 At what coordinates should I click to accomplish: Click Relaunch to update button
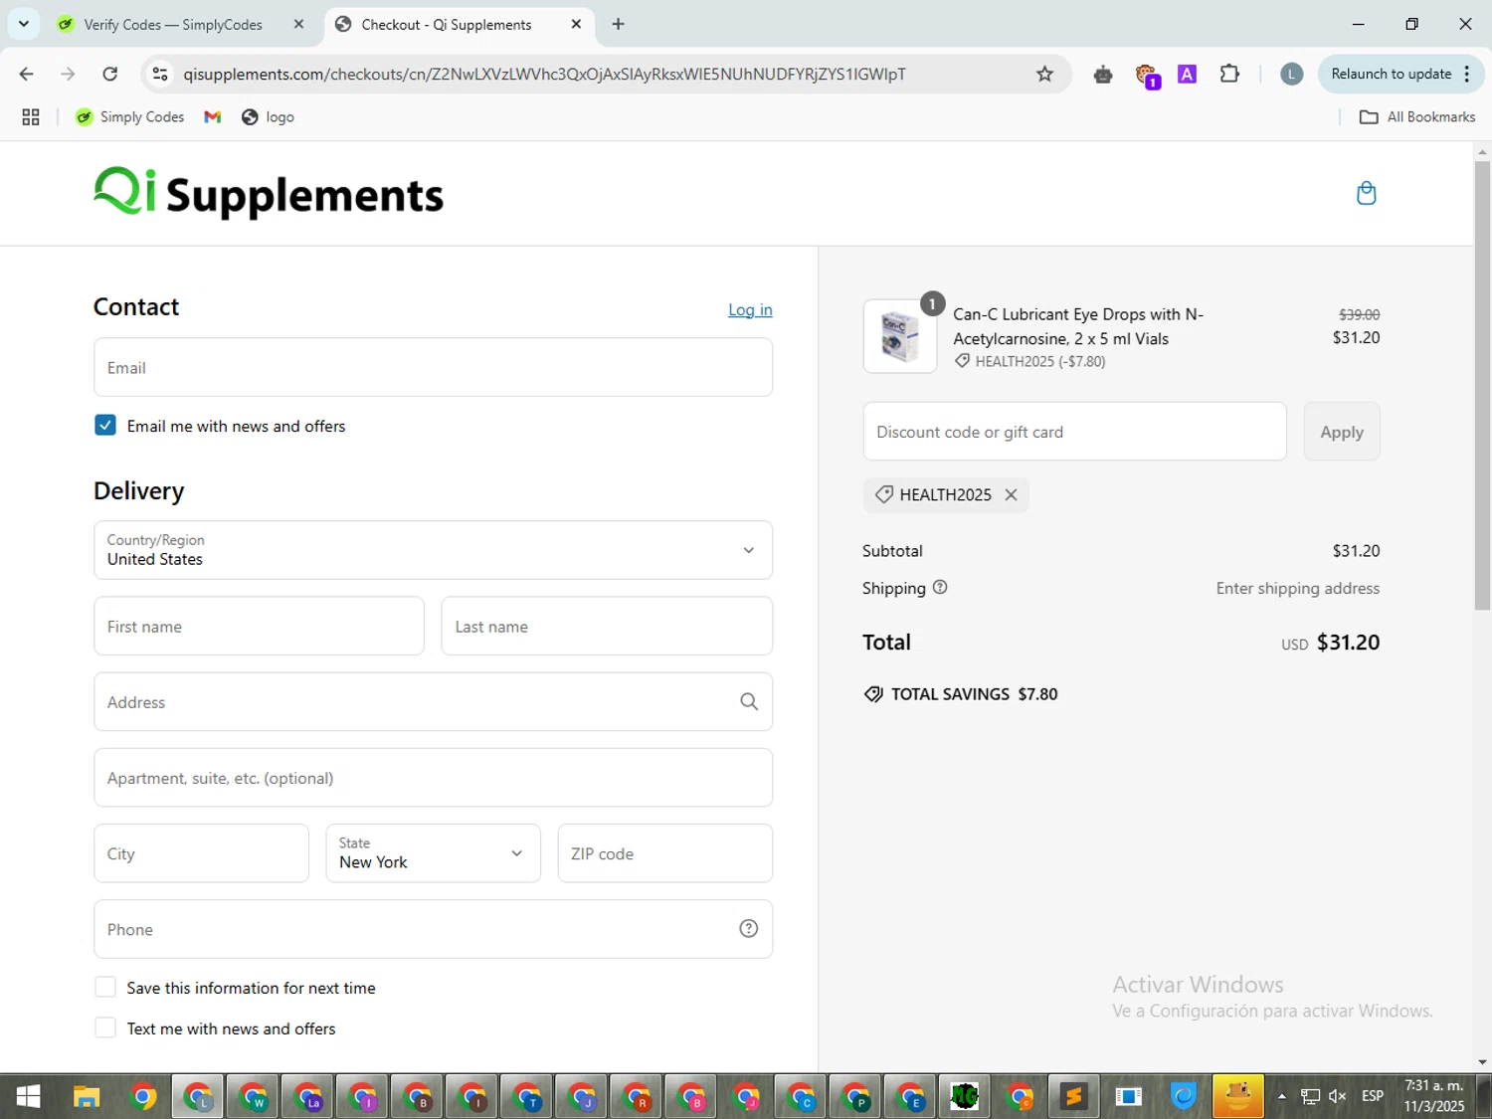pos(1391,74)
